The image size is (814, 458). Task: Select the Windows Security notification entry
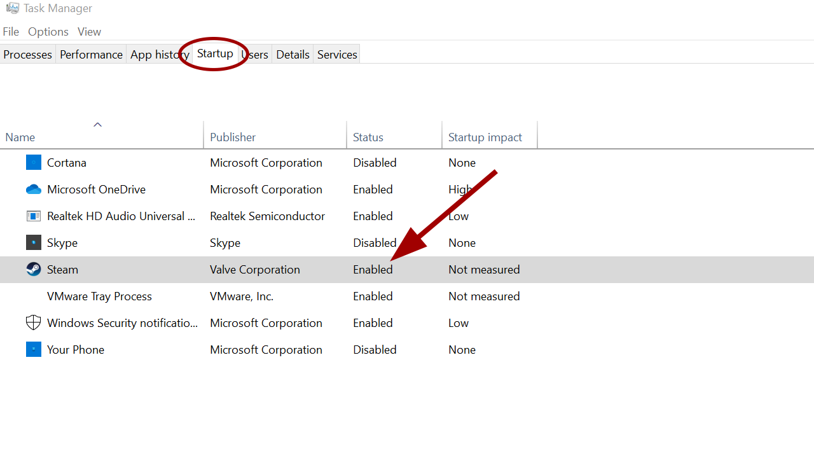tap(123, 323)
